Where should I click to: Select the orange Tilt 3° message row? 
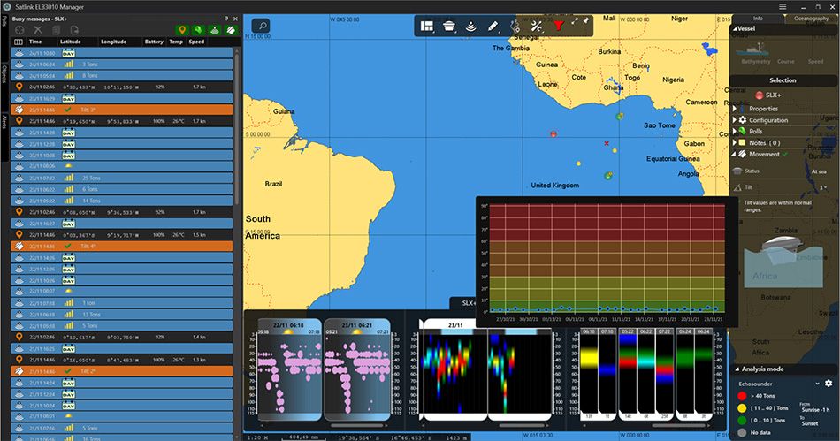pyautogui.click(x=124, y=110)
